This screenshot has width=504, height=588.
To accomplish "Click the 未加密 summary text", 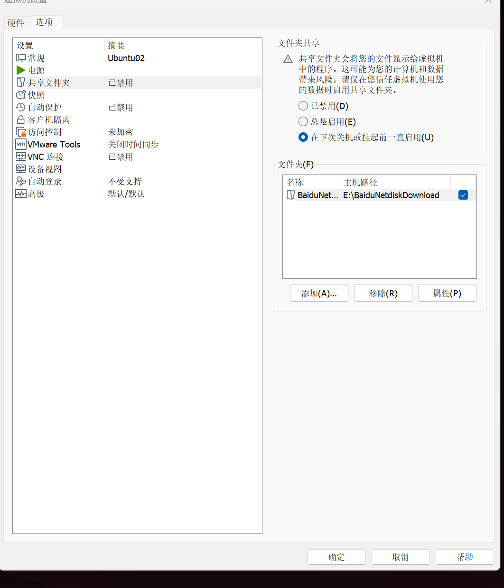I will click(121, 132).
